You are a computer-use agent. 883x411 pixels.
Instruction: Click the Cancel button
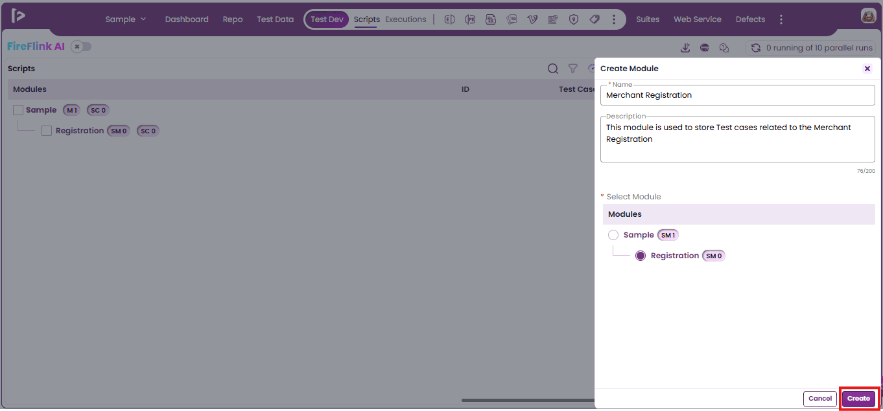click(x=820, y=399)
